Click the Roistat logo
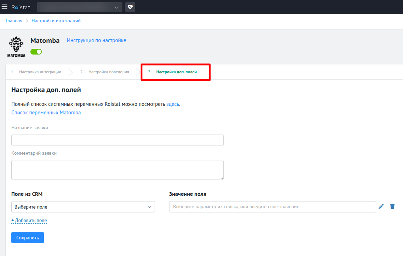 tap(21, 7)
